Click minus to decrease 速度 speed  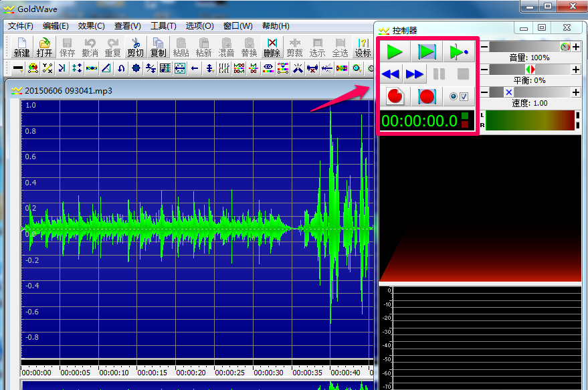tap(485, 92)
